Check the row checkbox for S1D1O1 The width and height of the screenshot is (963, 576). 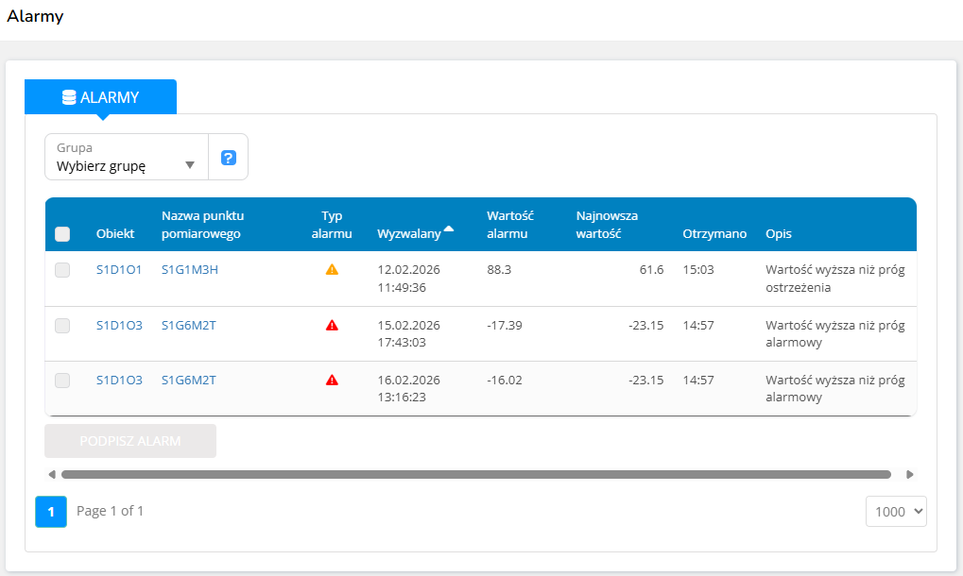coord(62,270)
